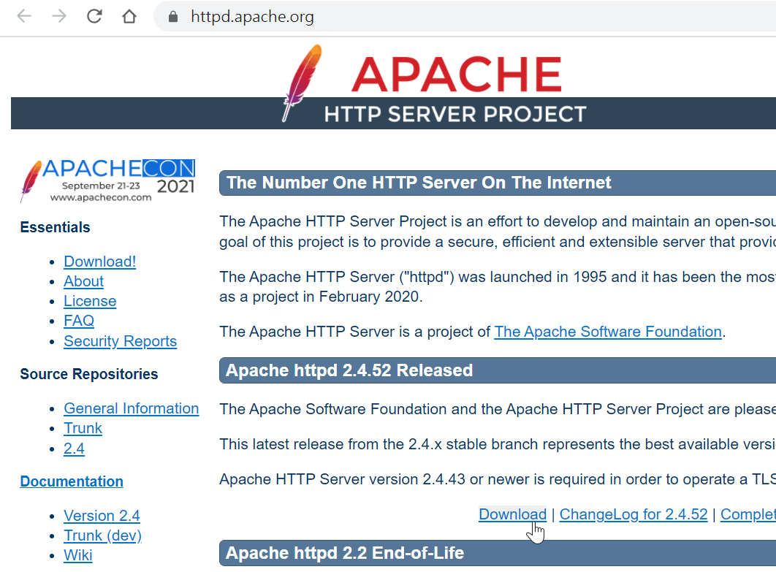Open the License link in the sidebar
The height and width of the screenshot is (572, 776).
(90, 301)
